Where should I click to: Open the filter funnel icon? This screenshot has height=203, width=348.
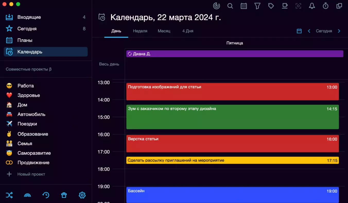click(257, 6)
